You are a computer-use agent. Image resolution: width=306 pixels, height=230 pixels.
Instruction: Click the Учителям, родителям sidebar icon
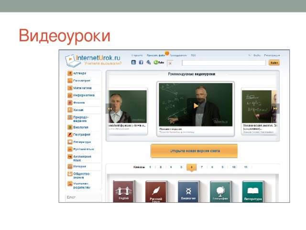70,184
